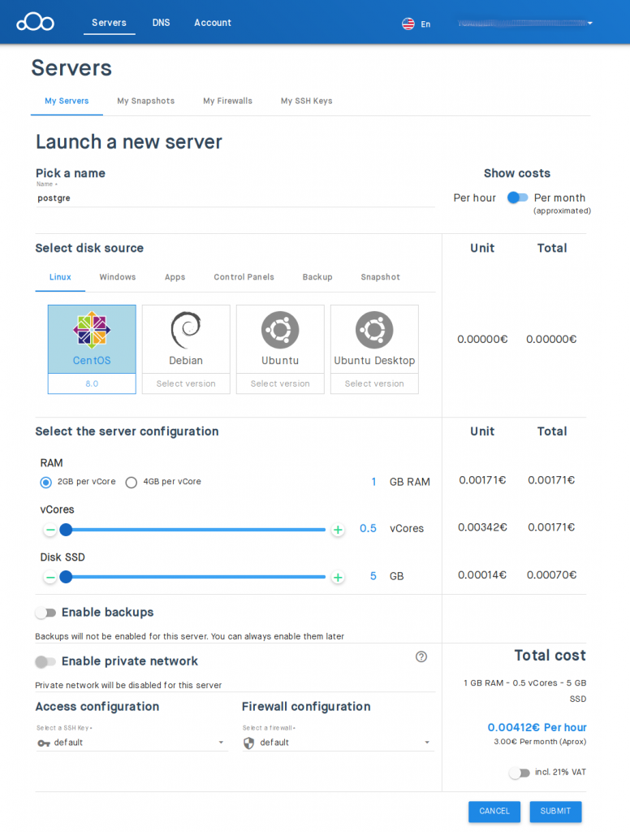Click the CANCEL button

pos(494,811)
